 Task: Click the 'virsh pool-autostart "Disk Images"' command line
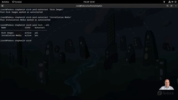(x=32, y=9)
